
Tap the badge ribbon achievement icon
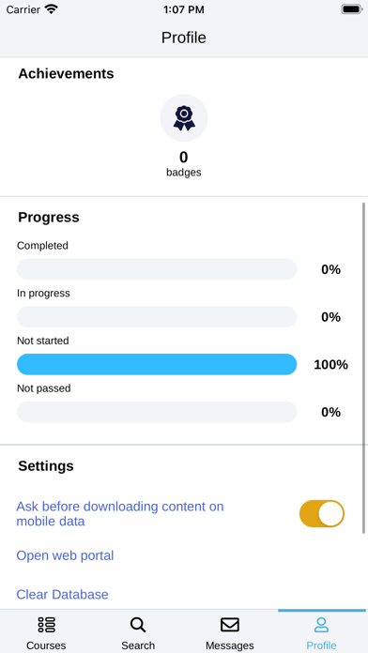(184, 118)
